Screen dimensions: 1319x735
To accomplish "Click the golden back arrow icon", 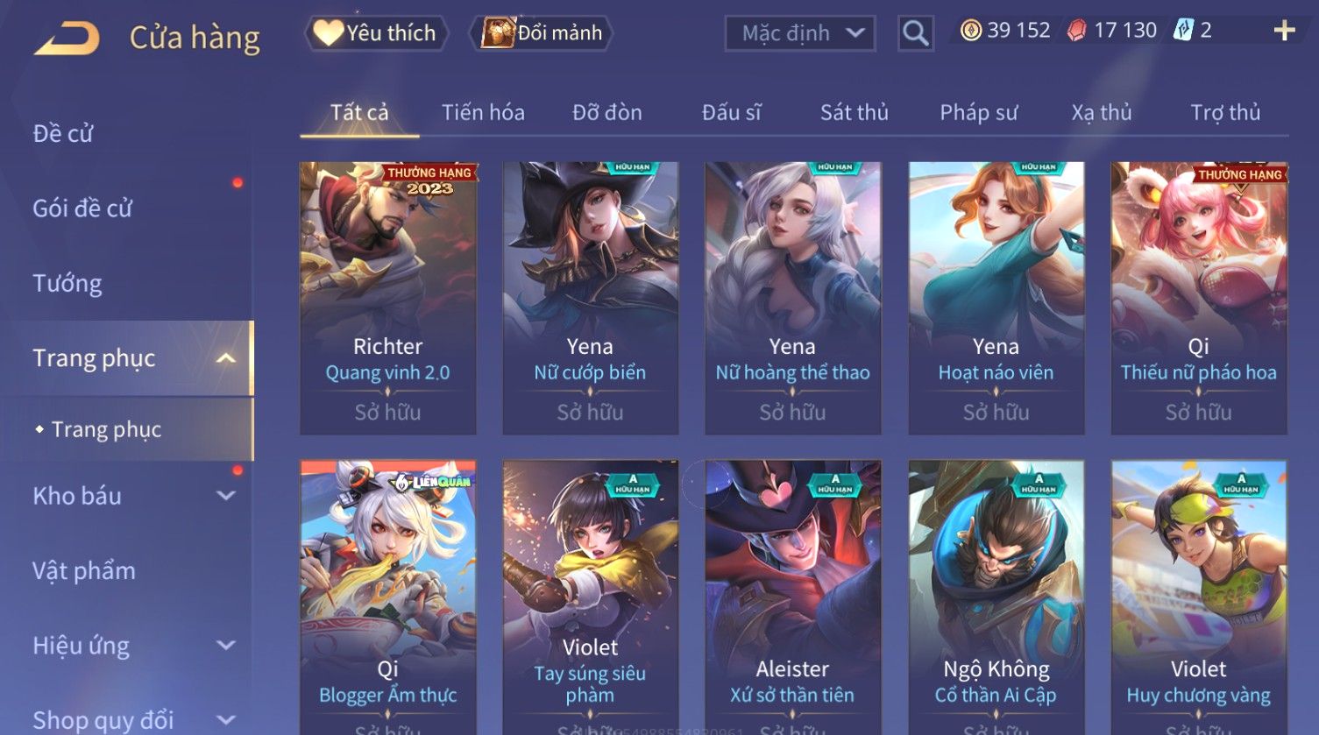I will point(67,39).
